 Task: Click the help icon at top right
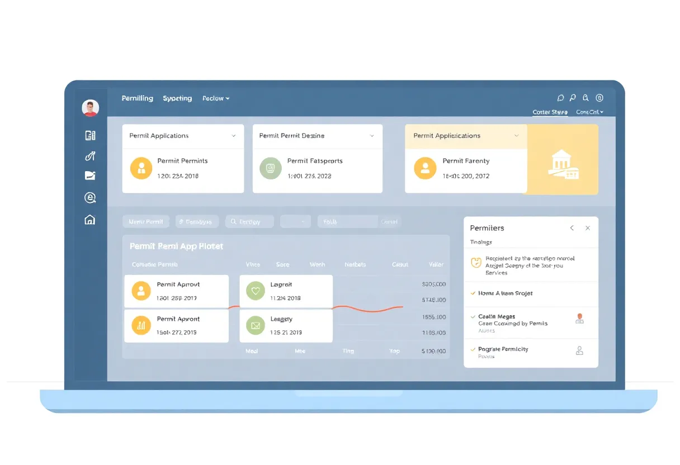tap(599, 97)
